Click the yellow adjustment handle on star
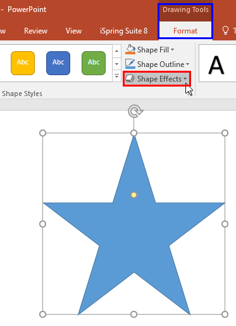 [x=134, y=195]
